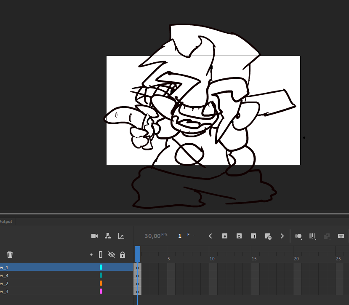349x305 pixels.
Task: Click the magenta outline swatch of Layer_3
Action: pos(101,291)
